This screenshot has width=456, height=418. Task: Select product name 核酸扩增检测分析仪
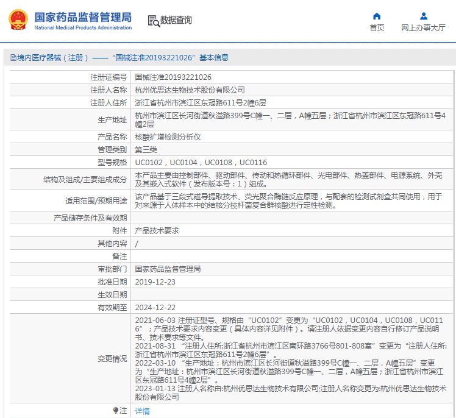click(168, 137)
